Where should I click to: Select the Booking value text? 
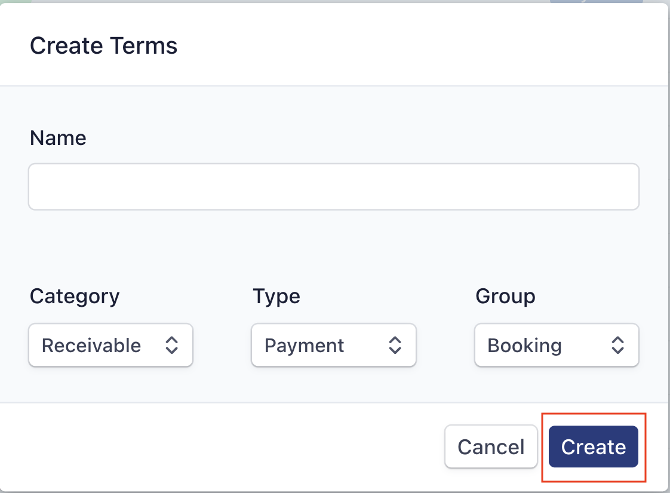click(x=524, y=346)
